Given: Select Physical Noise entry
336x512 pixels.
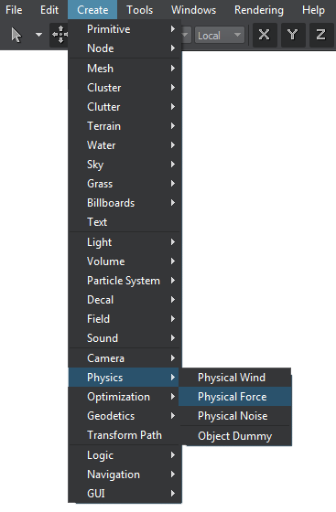Looking at the screenshot, I should click(234, 416).
